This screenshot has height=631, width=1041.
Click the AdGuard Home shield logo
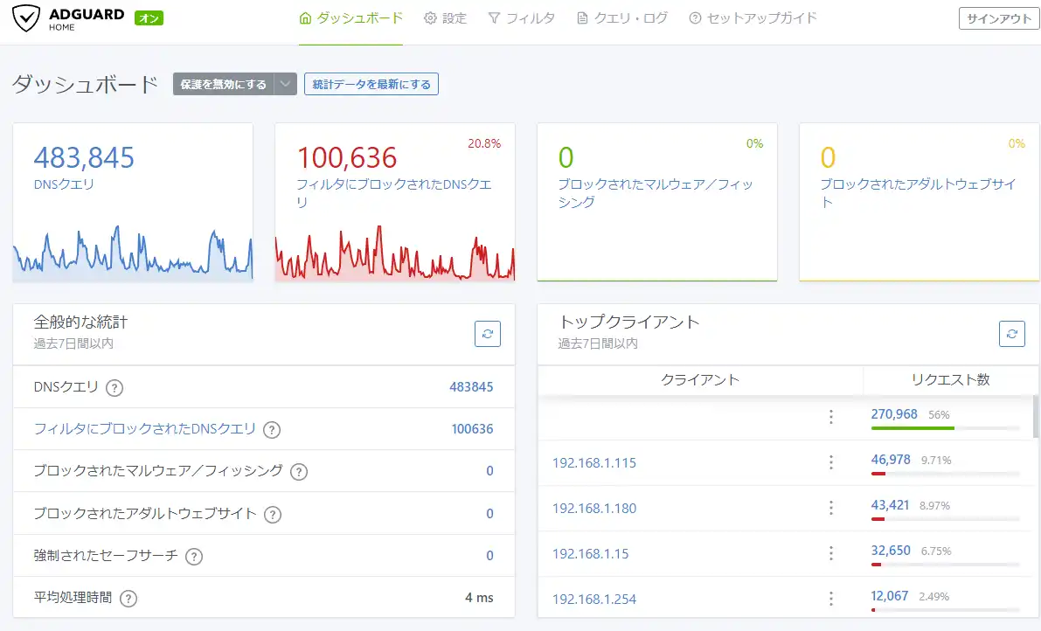pyautogui.click(x=26, y=18)
